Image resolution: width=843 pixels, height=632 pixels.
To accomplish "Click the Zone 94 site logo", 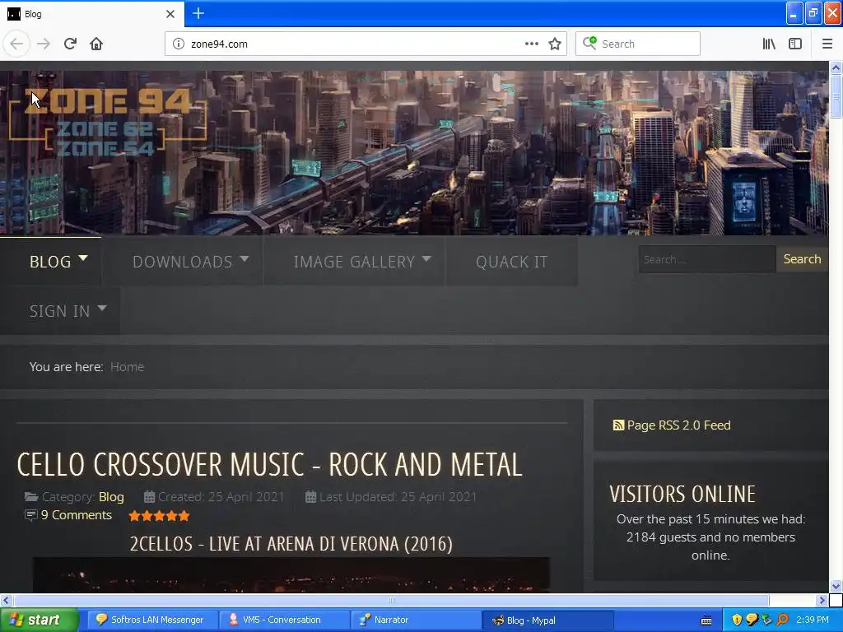I will point(108,122).
